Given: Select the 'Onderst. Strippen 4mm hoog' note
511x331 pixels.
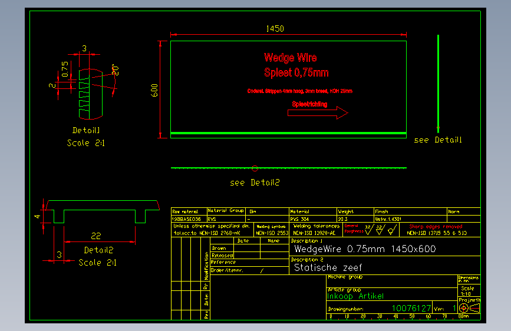Looking at the screenshot, I should (x=299, y=91).
